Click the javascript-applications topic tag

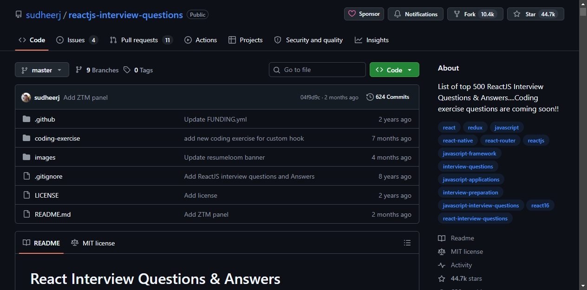coord(471,179)
